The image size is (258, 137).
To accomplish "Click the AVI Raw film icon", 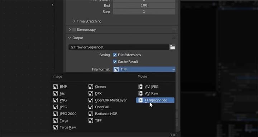I will 141,93.
